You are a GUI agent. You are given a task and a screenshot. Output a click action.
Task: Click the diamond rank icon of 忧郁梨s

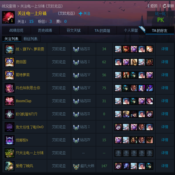point(76,140)
